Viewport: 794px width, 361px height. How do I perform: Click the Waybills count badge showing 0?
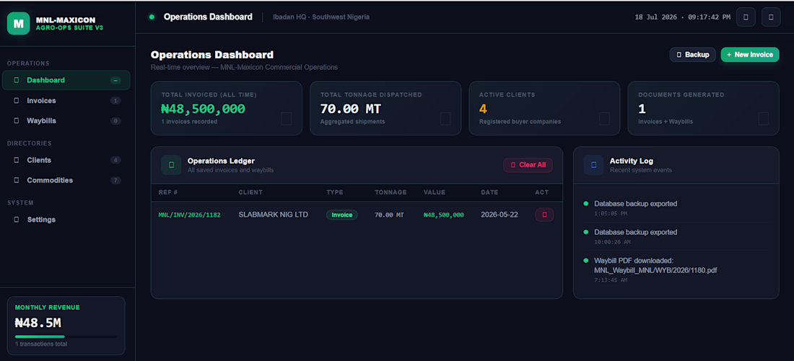[x=116, y=121]
